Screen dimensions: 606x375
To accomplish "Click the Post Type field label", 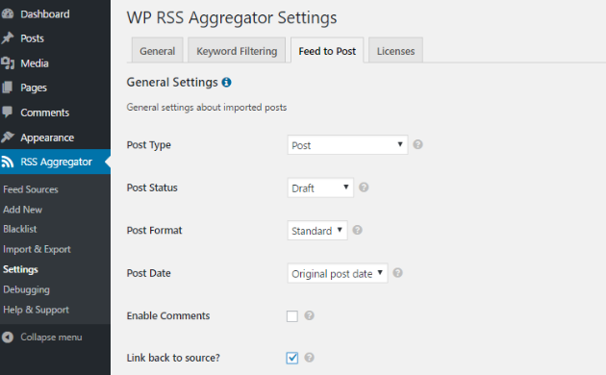I will point(149,145).
